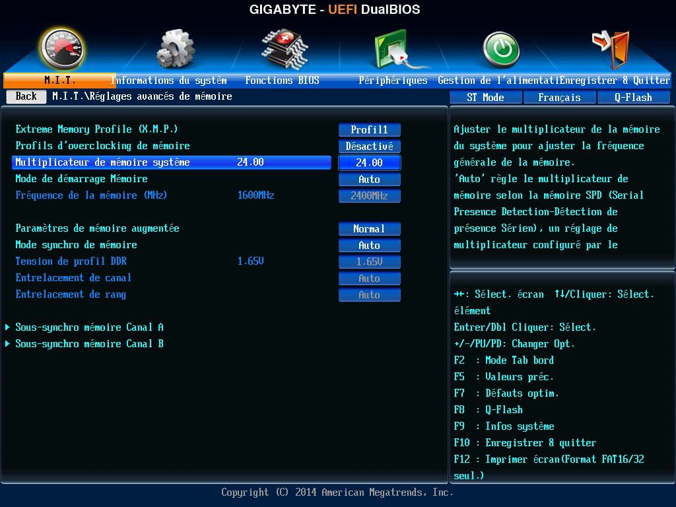Click the F5 Valeurs préc. help line
The image size is (676, 507).
[x=504, y=377]
